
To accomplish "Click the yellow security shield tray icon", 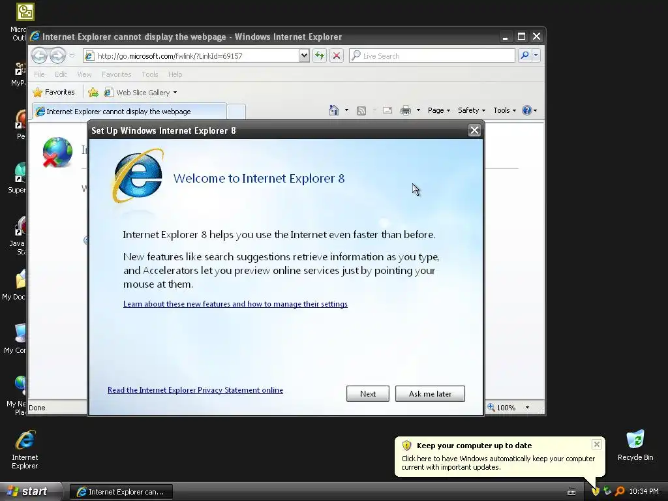I will pos(596,492).
